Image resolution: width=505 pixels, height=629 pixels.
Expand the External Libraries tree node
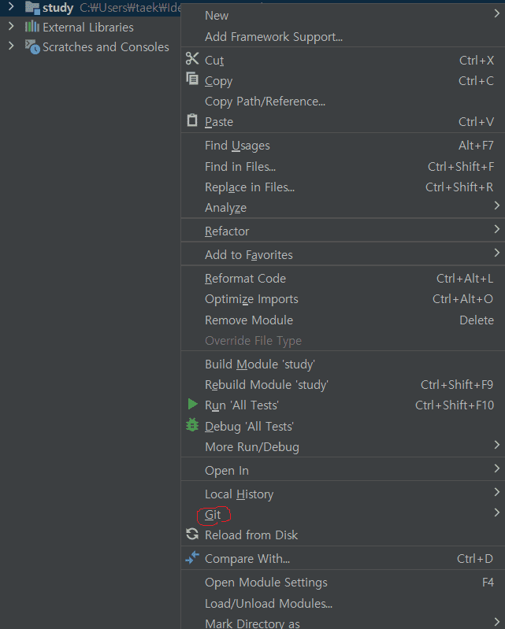pyautogui.click(x=10, y=27)
